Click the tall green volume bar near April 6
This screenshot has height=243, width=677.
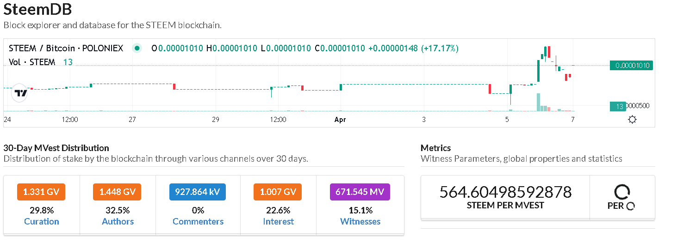pyautogui.click(x=539, y=102)
